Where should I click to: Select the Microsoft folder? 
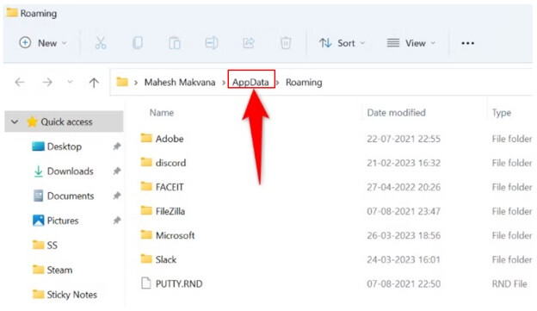(x=175, y=235)
